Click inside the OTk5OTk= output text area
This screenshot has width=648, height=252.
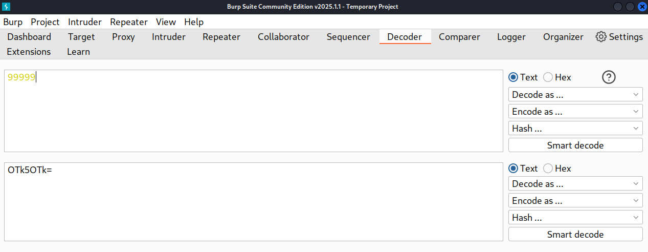tap(254, 202)
